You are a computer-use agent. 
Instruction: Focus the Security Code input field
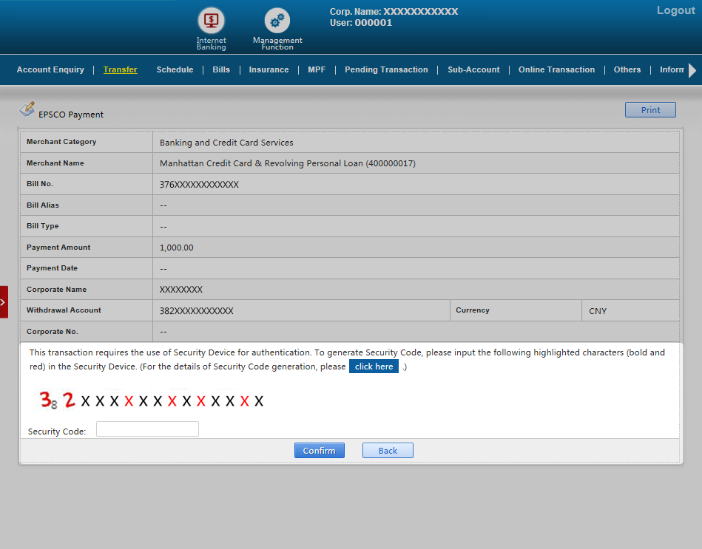pos(147,429)
